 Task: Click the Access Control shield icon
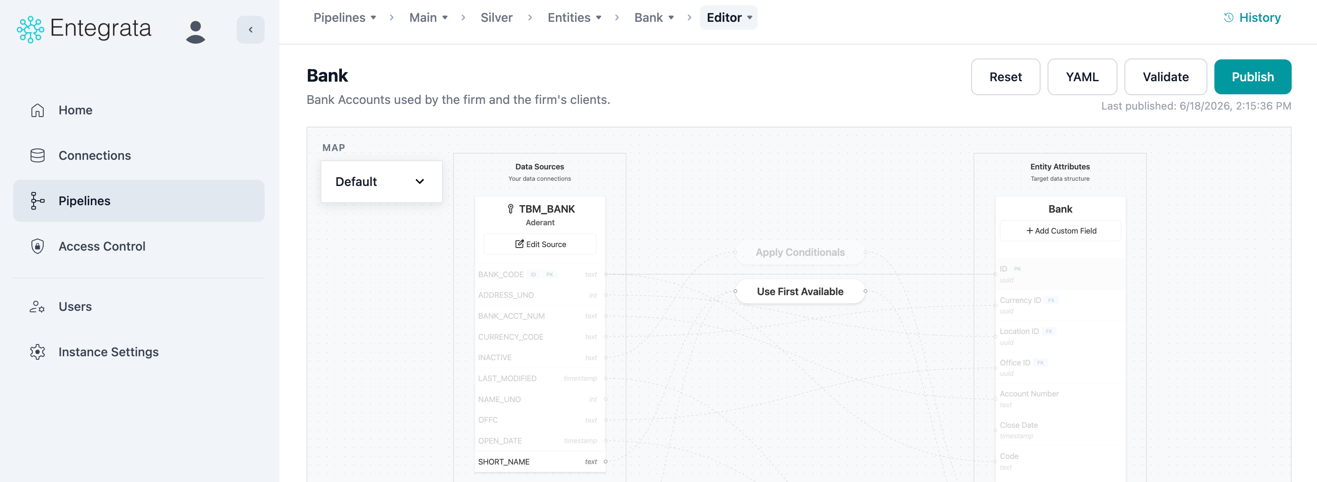point(37,246)
